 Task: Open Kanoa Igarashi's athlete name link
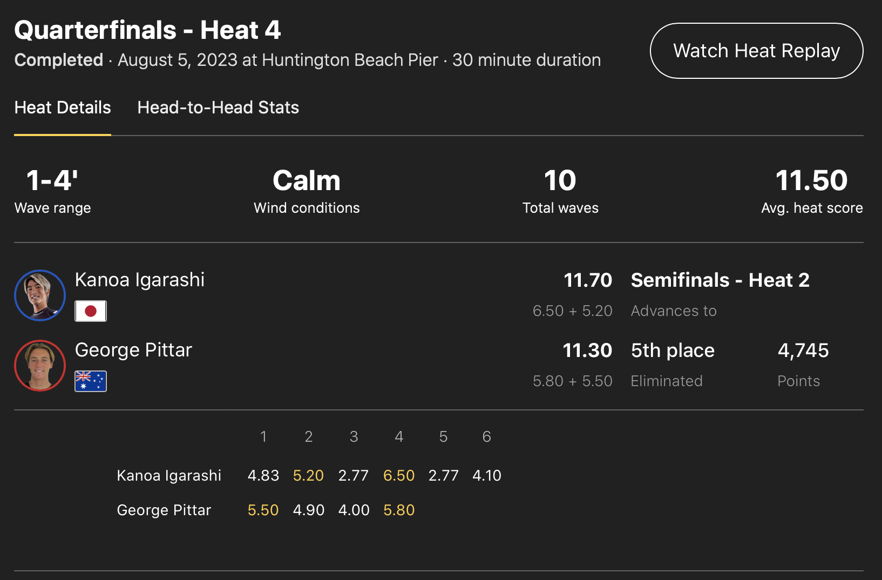click(140, 280)
